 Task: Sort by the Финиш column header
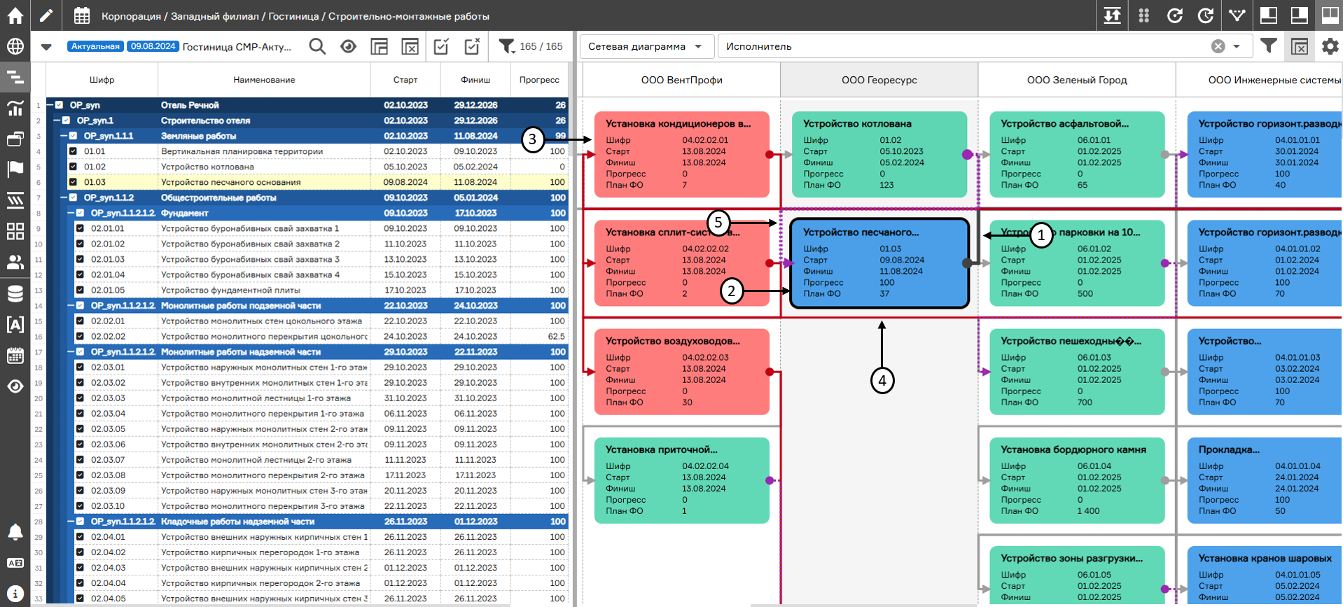(475, 80)
